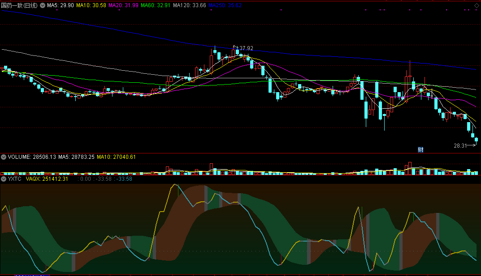
Task: Click the MA120: 33.66 label
Action: coord(190,5)
